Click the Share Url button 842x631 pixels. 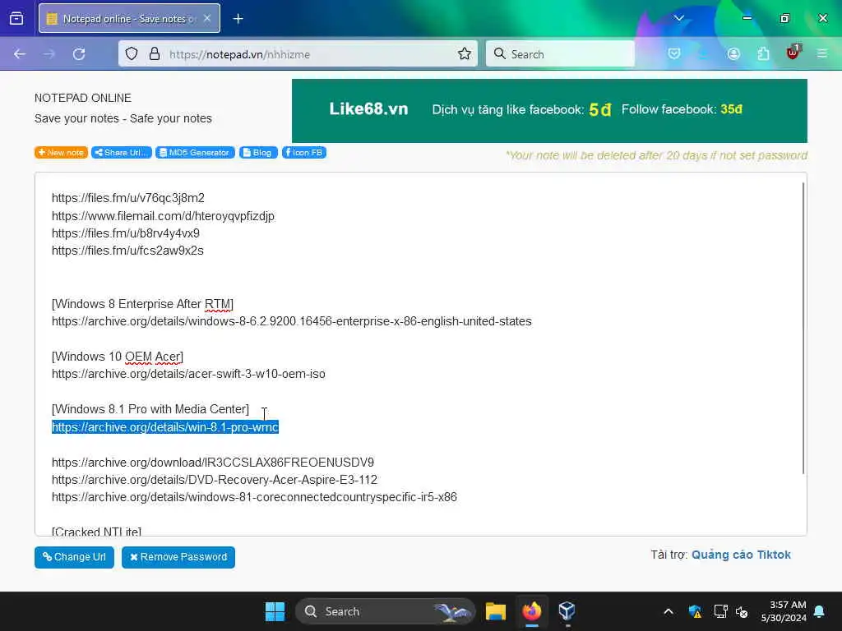[122, 153]
